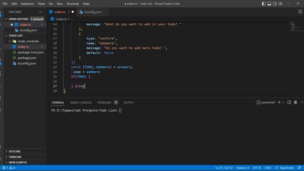The height and width of the screenshot is (171, 304).
Task: Click line number 14 in gutter
Action: tap(55, 24)
